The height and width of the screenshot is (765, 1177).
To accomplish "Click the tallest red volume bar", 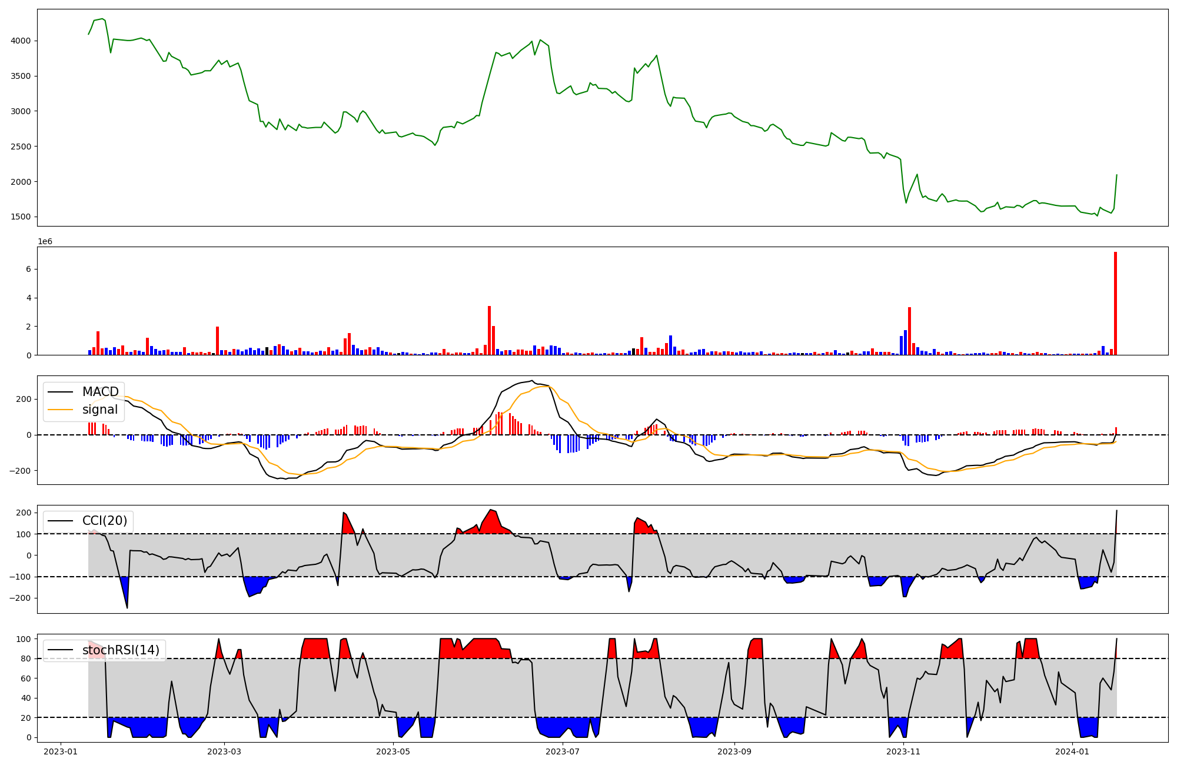I will point(1115,303).
